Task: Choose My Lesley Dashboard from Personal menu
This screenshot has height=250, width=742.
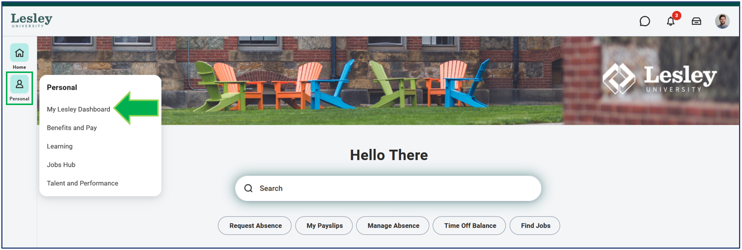Action: [78, 109]
